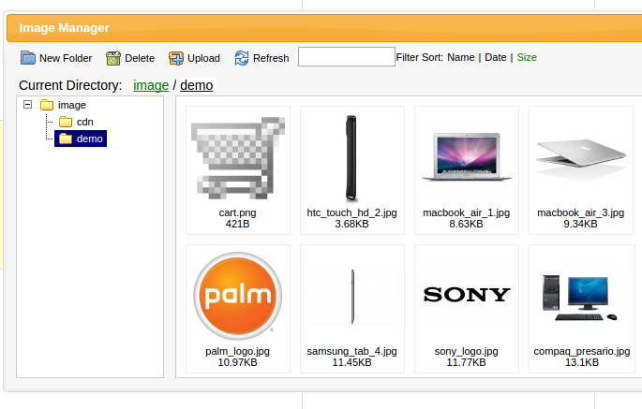The image size is (642, 409).
Task: Click the Delete trash icon
Action: 113,58
